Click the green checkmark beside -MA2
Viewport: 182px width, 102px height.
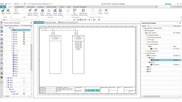[24, 80]
